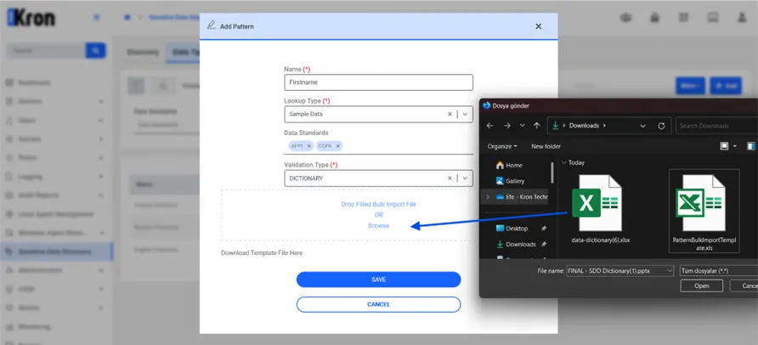Remove the APPI data standard chip

tap(309, 146)
